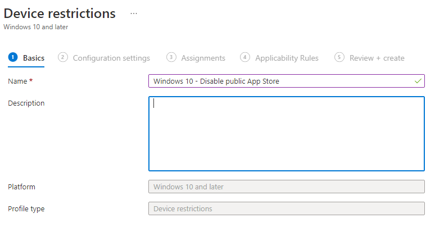Viewport: 435px width, 227px height.
Task: Click the Name field label
Action: click(17, 81)
